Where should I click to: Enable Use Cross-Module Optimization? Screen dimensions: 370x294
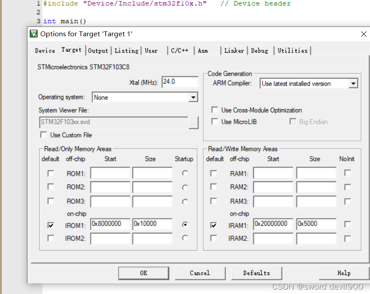[x=214, y=110]
